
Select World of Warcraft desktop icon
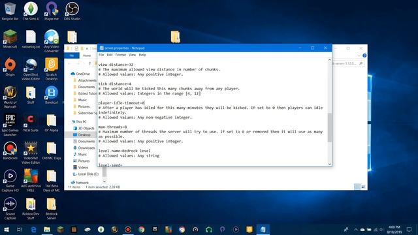[10, 97]
